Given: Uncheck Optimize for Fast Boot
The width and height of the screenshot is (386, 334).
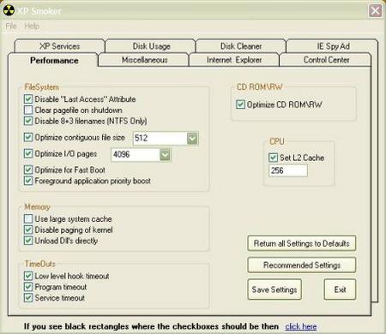Looking at the screenshot, I should (x=28, y=170).
